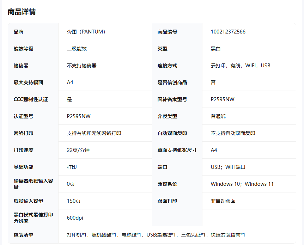This screenshot has width=304, height=245.
Task: Select the 兼容系统 label
Action: point(167,184)
